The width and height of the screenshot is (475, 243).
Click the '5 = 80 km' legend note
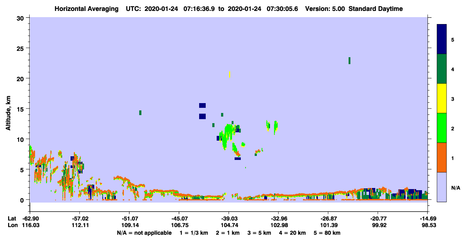327,233
